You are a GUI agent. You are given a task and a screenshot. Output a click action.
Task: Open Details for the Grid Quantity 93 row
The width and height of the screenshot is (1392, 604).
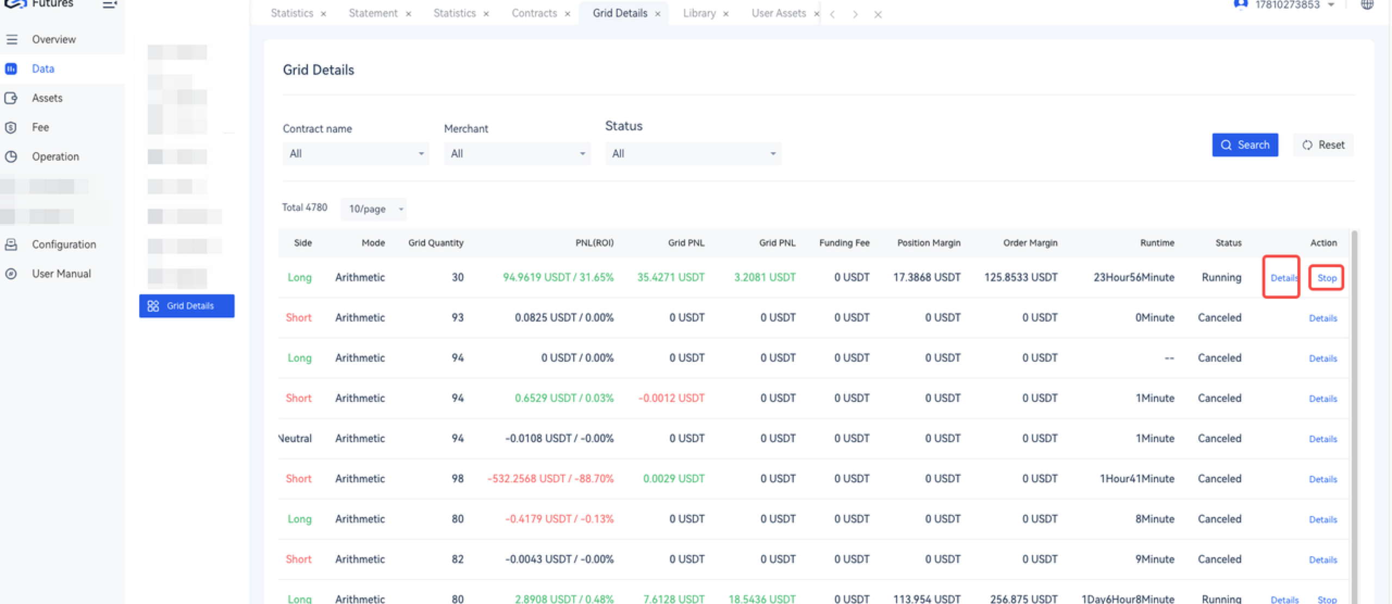pyautogui.click(x=1323, y=318)
